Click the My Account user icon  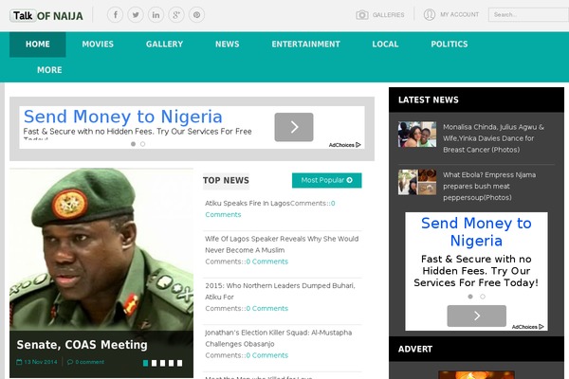point(430,14)
